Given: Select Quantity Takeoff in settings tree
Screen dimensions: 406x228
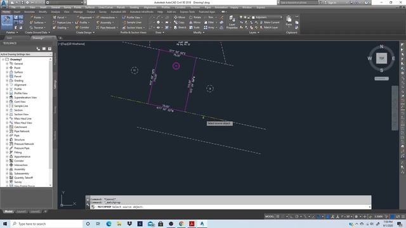Looking at the screenshot, I should [23, 178].
